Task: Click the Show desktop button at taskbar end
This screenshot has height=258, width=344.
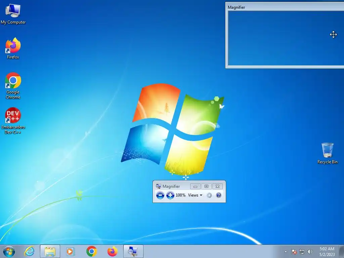Action: (342, 251)
